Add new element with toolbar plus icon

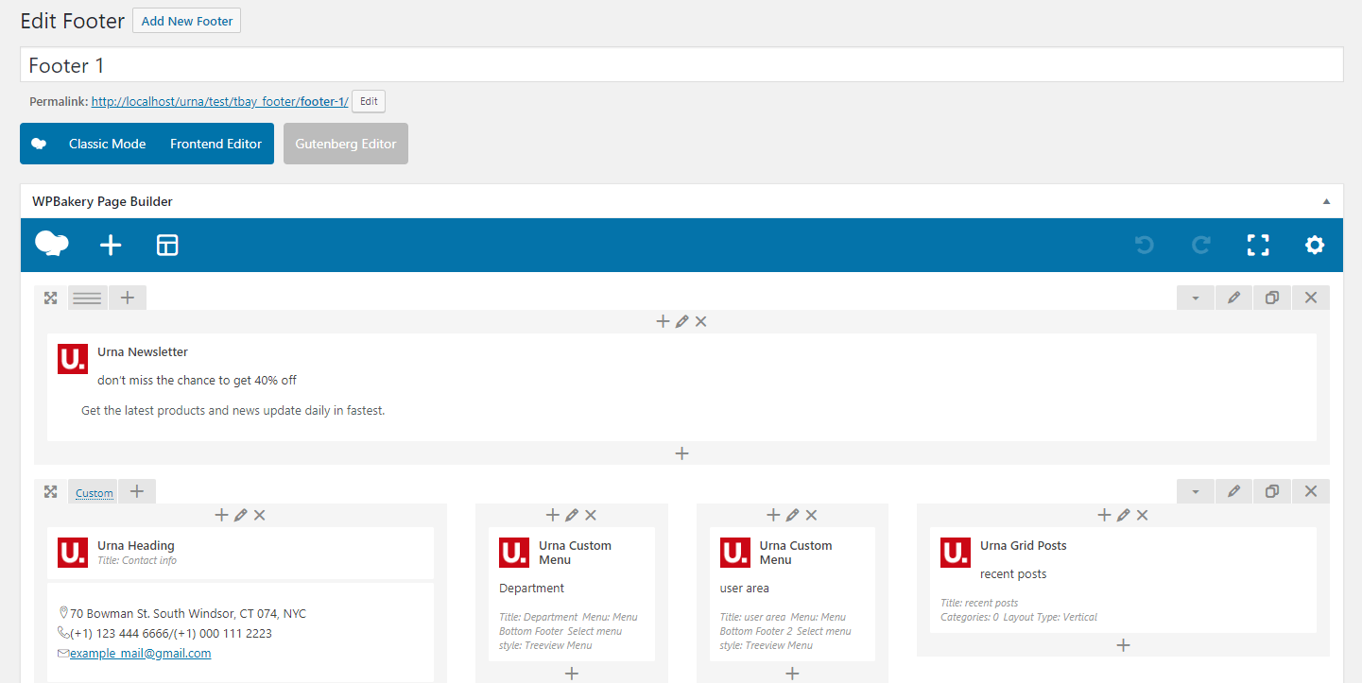click(x=111, y=246)
